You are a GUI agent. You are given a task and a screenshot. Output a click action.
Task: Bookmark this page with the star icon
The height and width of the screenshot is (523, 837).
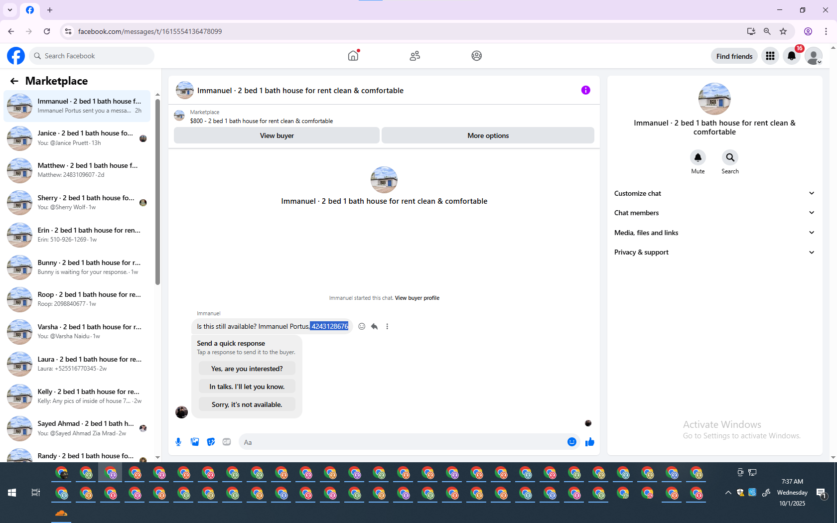(x=783, y=31)
